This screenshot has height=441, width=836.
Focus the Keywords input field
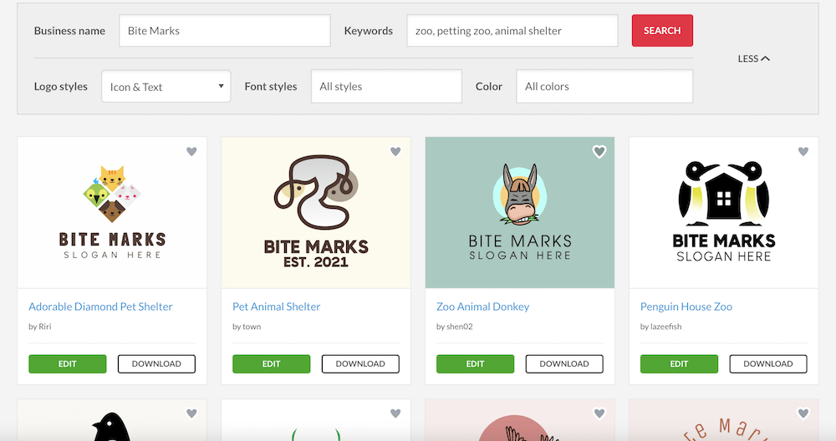pyautogui.click(x=512, y=30)
